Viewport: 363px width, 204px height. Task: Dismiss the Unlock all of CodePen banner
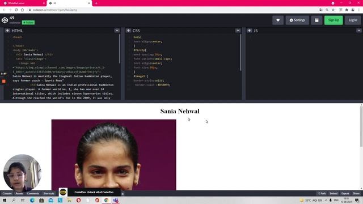[123, 194]
